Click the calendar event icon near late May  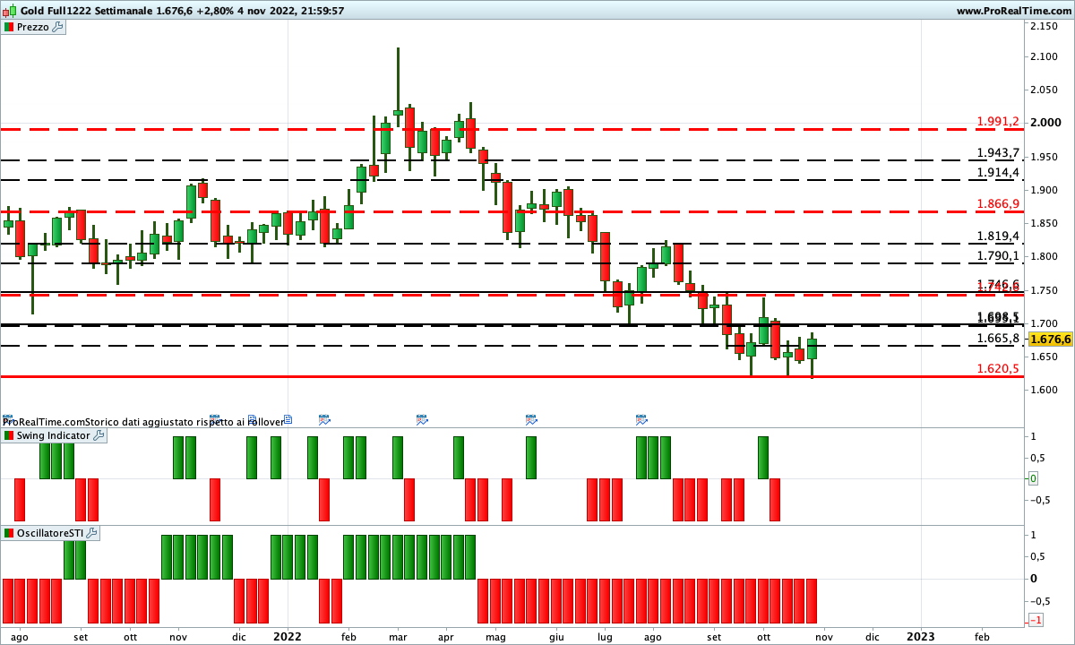click(531, 418)
